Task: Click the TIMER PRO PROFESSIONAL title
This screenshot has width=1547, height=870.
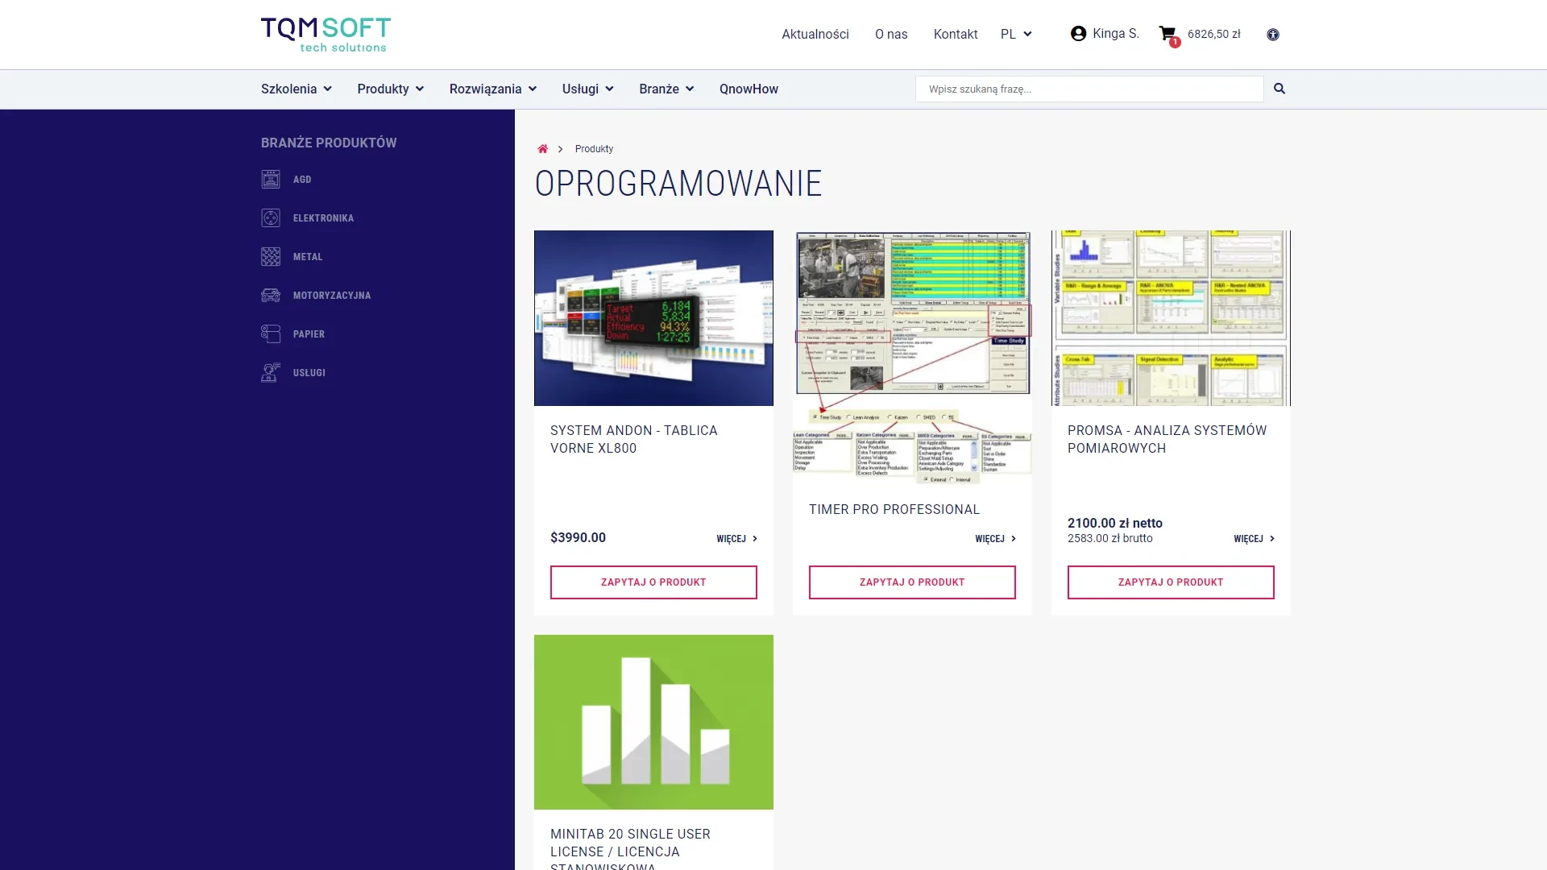Action: click(x=894, y=509)
